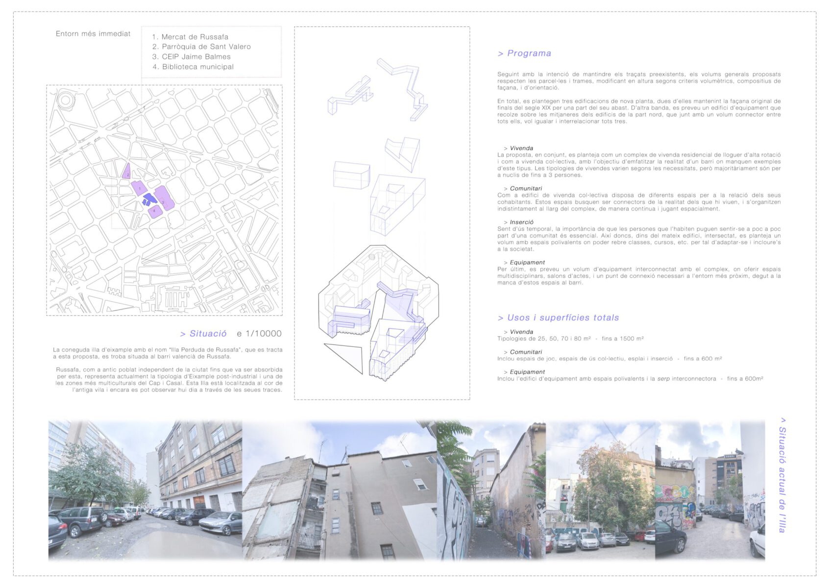Open the street photo with parked cars
The image size is (831, 588).
coord(145,490)
